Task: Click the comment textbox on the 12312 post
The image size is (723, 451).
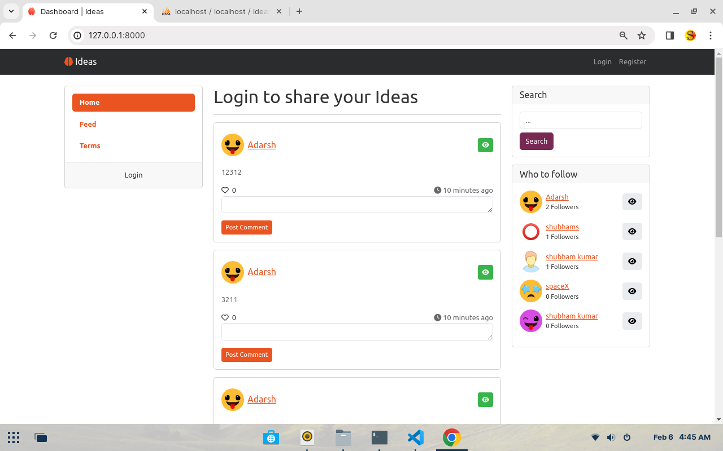Action: [x=357, y=205]
